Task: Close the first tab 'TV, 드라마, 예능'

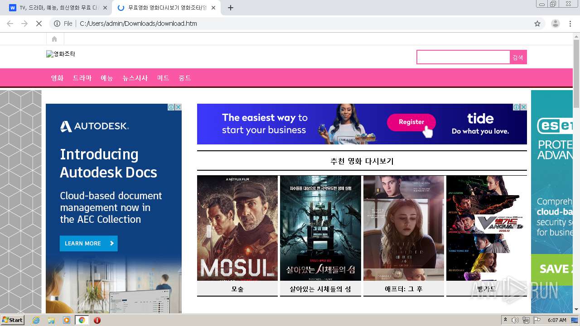Action: point(105,8)
